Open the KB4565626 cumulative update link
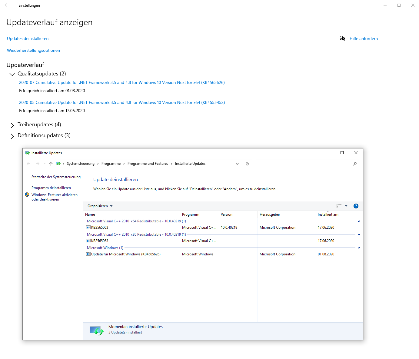This screenshot has width=419, height=359. (x=122, y=82)
